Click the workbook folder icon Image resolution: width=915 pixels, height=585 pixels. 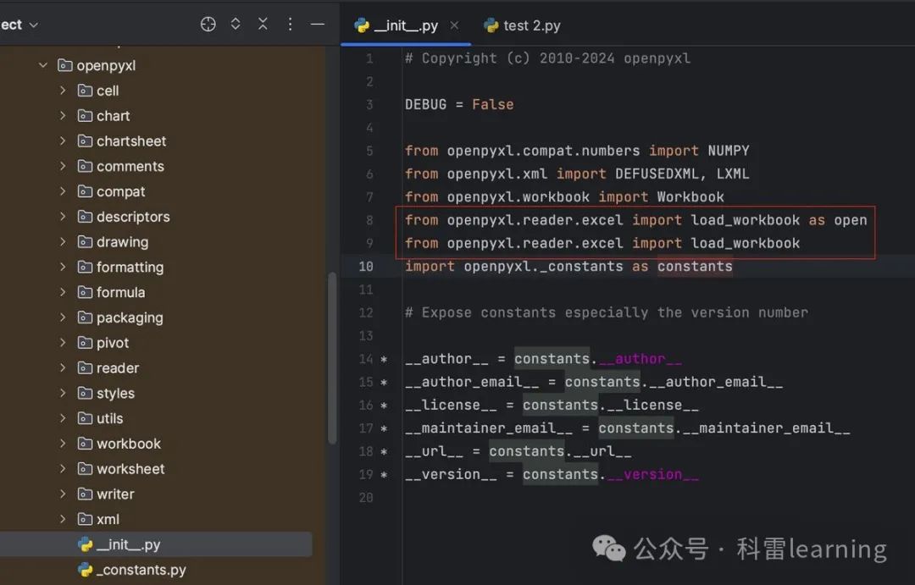[x=85, y=444]
